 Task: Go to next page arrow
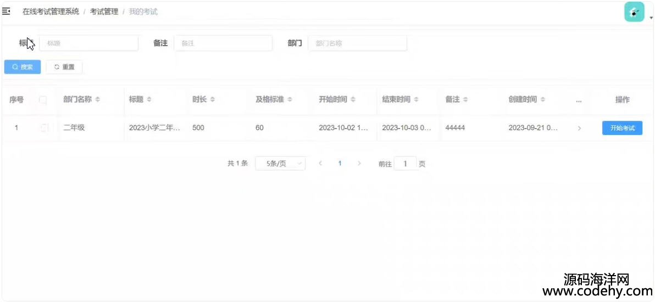(359, 163)
